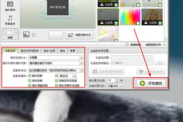
Task: Select the blonde cartoon girl frame thumbnail
Action: click(x=152, y=17)
